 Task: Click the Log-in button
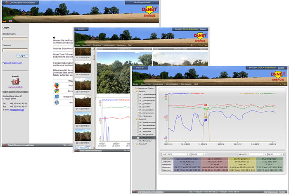point(22,56)
